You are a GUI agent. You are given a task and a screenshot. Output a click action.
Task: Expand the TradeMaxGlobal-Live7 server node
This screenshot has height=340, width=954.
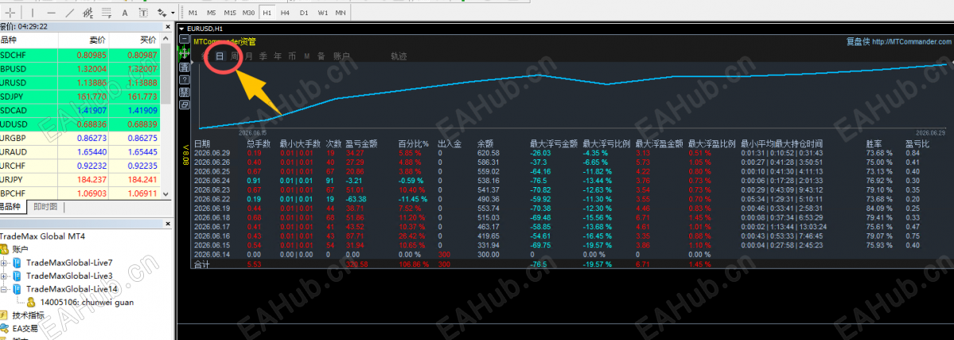pos(6,263)
